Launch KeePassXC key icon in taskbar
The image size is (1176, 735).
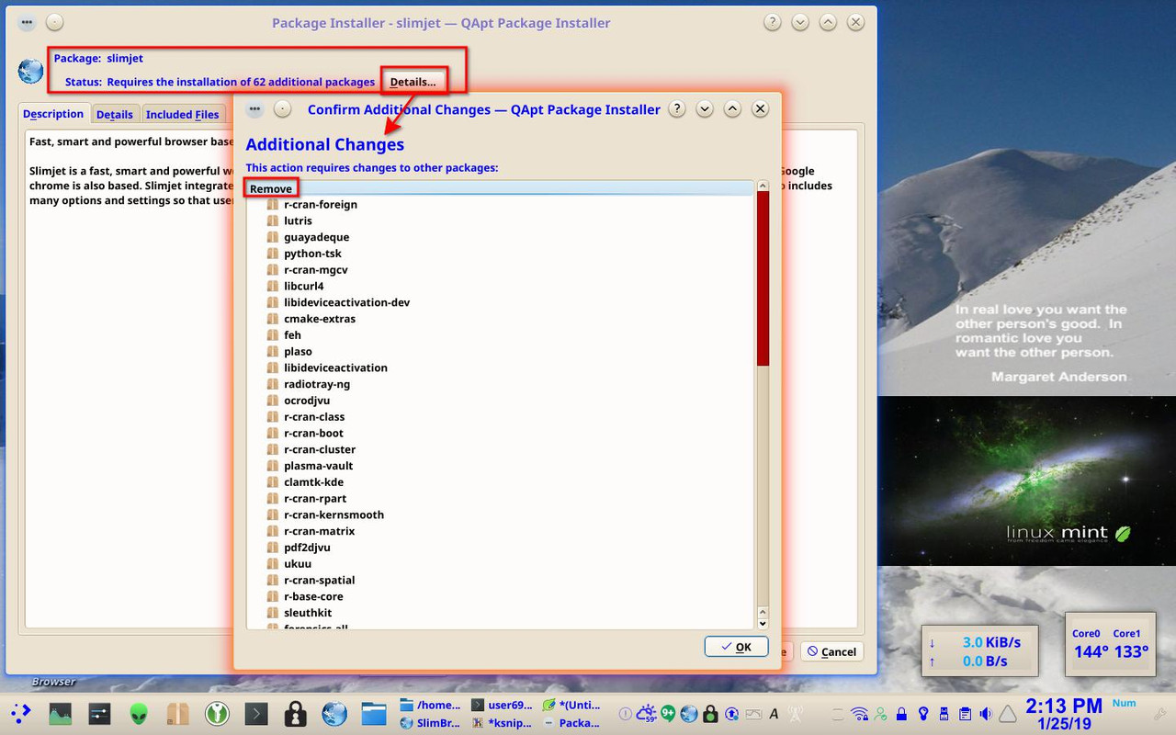click(217, 714)
